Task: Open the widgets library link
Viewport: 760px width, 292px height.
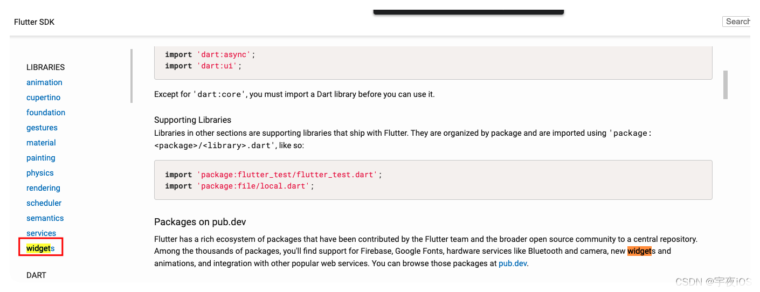Action: [x=40, y=248]
